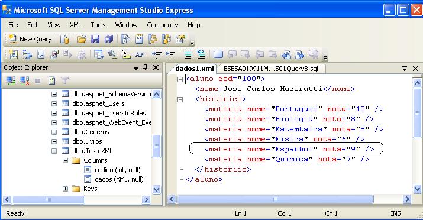Image resolution: width=423 pixels, height=220 pixels.
Task: Open the Tools menu
Action: [x=98, y=25]
